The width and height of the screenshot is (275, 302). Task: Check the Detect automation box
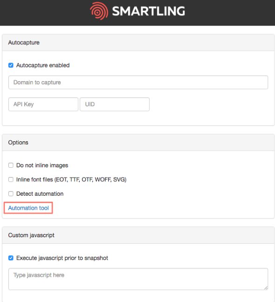coord(11,193)
